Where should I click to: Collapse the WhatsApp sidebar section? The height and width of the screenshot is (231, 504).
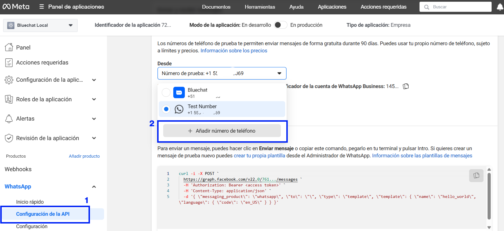click(94, 187)
